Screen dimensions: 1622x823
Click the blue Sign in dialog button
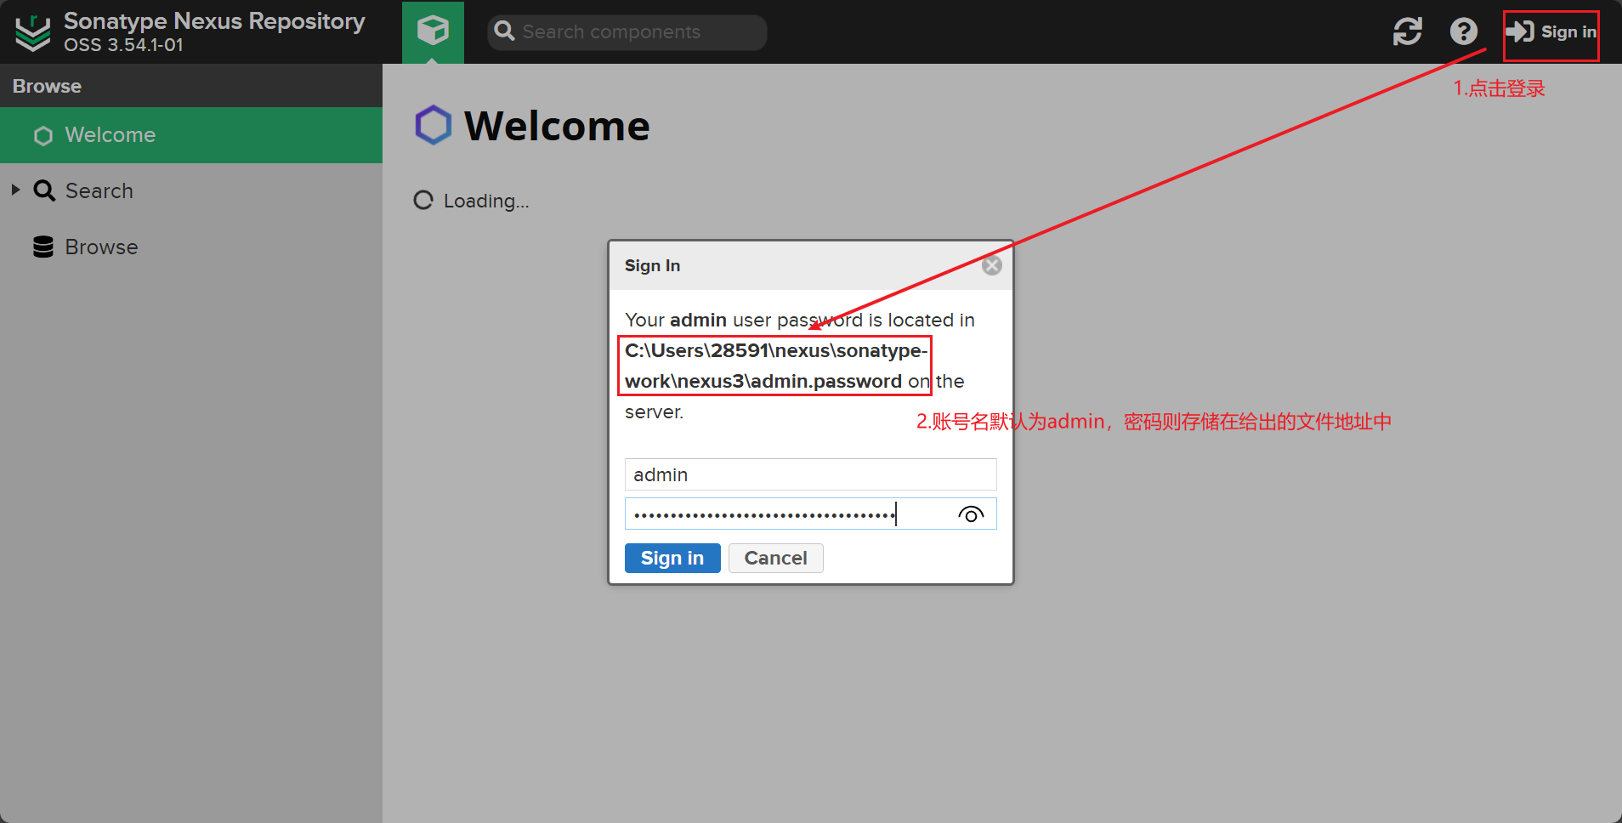672,558
